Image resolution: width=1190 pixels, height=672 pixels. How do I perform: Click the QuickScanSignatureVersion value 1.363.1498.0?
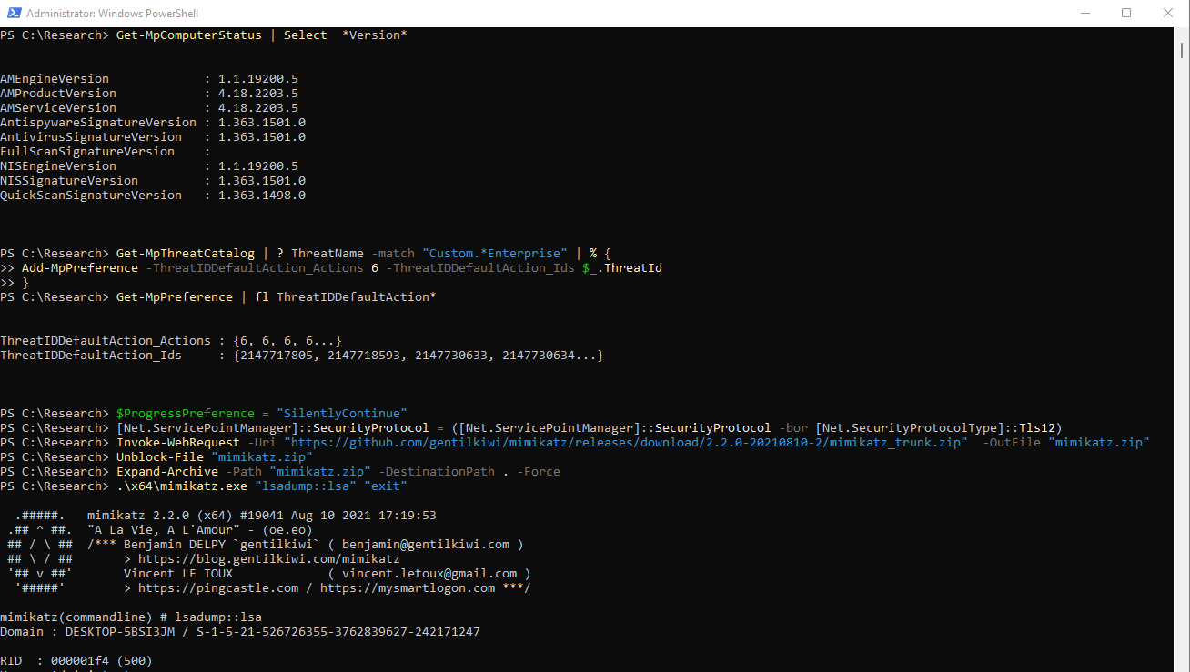(x=262, y=196)
